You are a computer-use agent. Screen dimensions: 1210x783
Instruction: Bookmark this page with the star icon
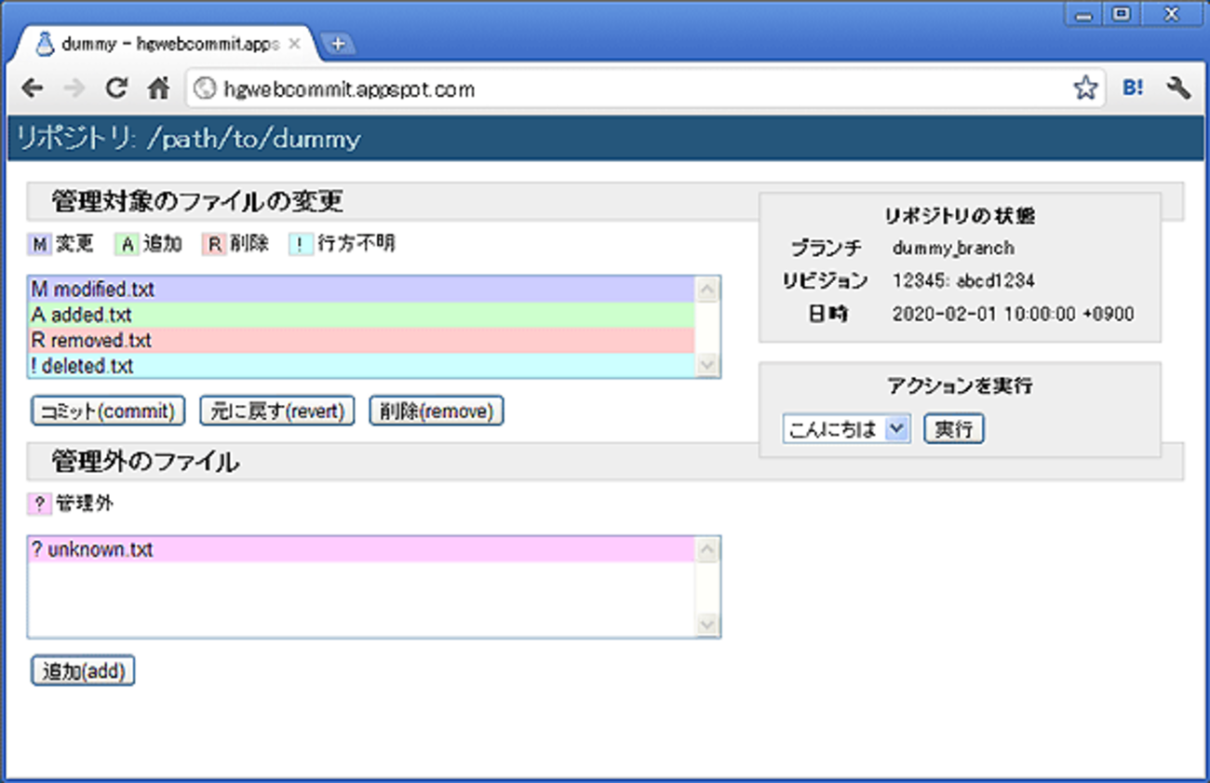[x=1085, y=88]
